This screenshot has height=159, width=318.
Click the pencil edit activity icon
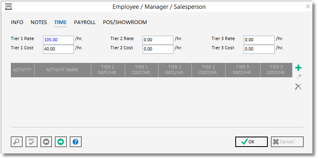click(x=298, y=77)
